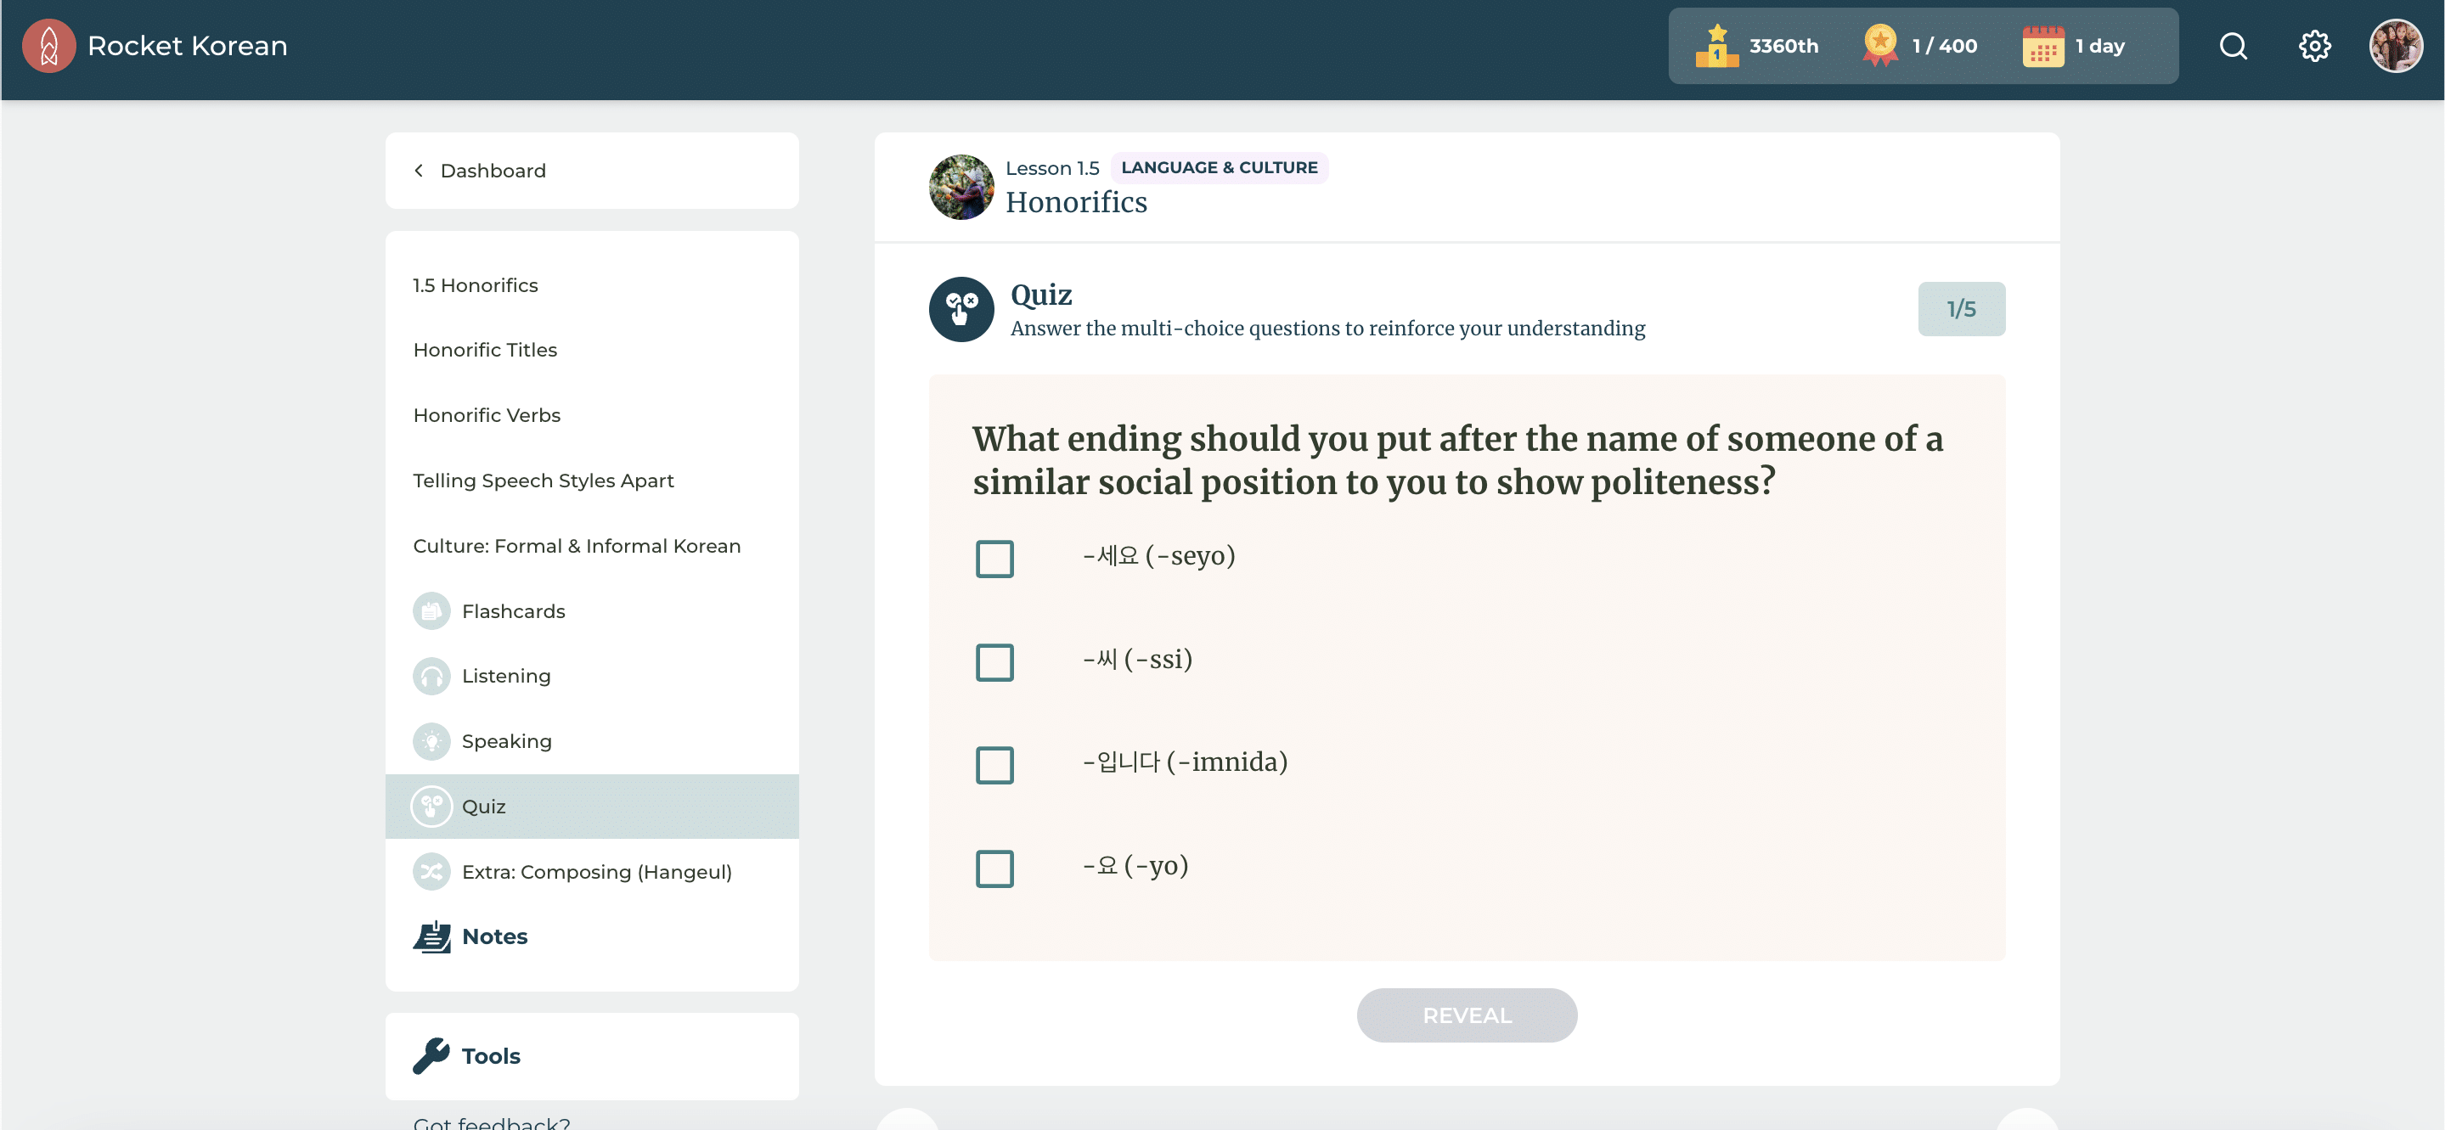Check the -세요 (-seyo) answer box
The height and width of the screenshot is (1130, 2445).
click(x=994, y=559)
